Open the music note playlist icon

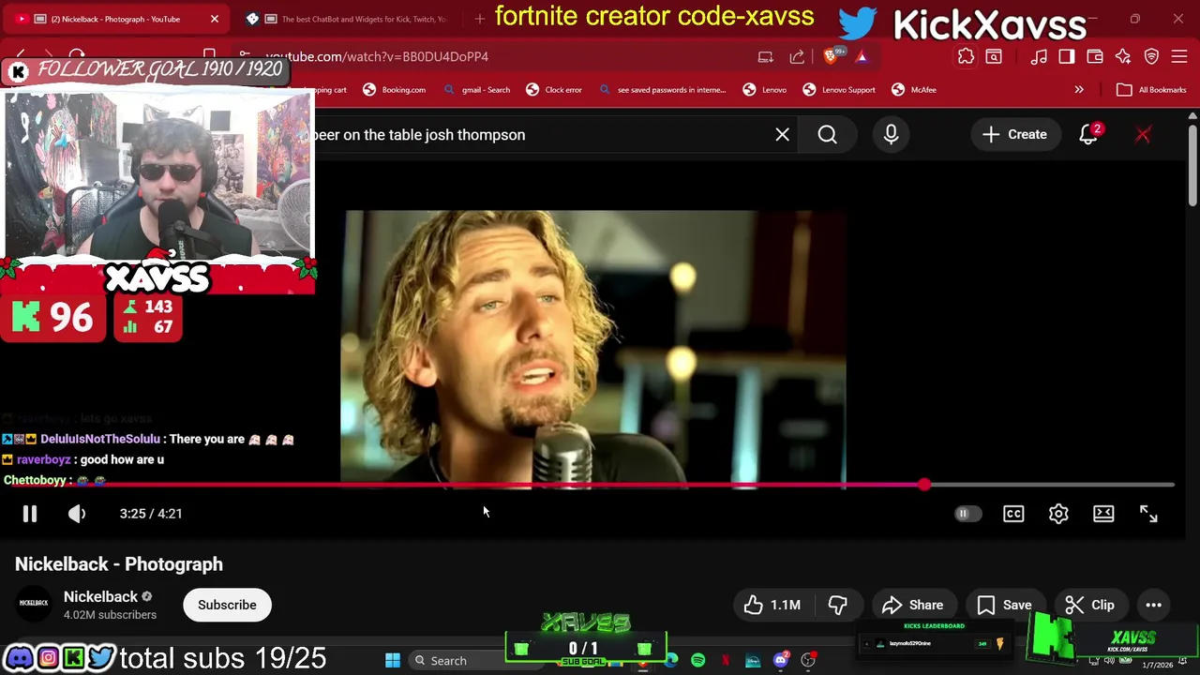1039,56
